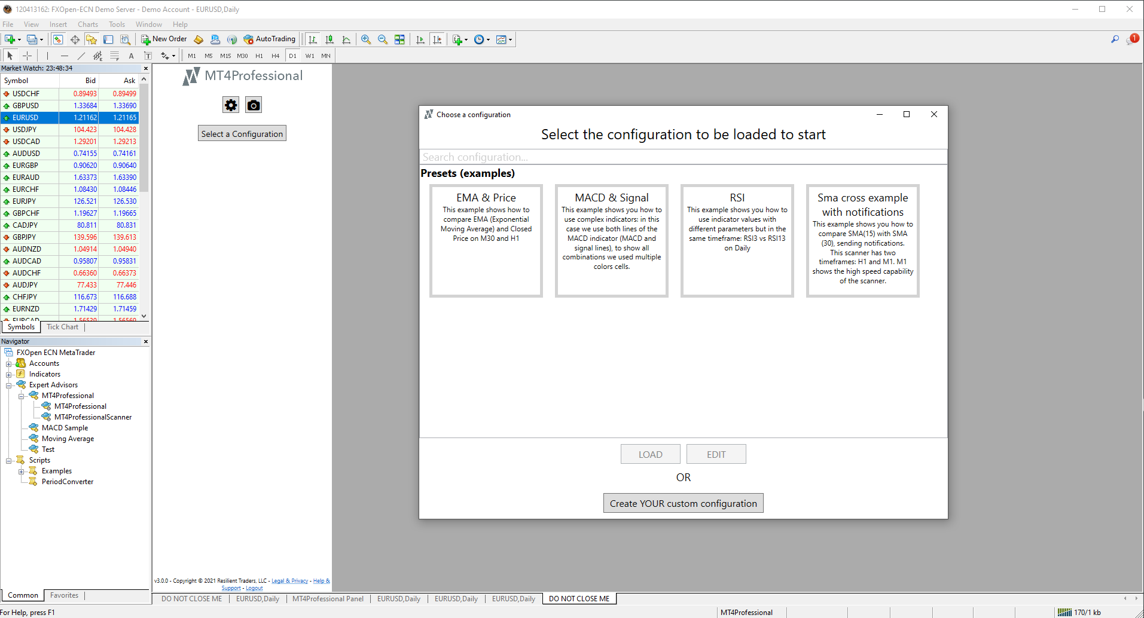Toggle the Data Window crosshair icon
The width and height of the screenshot is (1144, 618).
pos(75,39)
